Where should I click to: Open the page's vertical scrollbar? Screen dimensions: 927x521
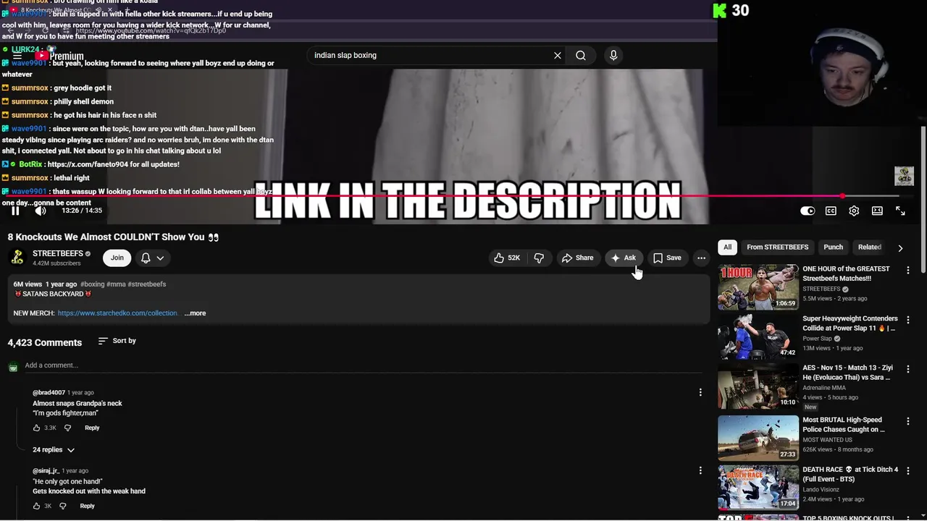click(x=923, y=199)
